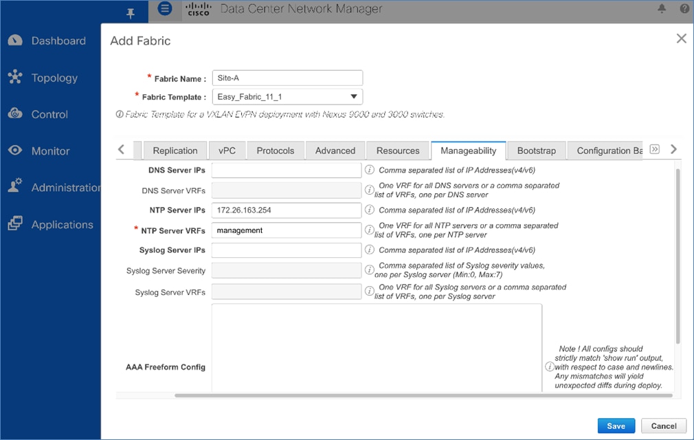The image size is (694, 440).
Task: Switch to the Protocols tab
Action: pos(276,151)
